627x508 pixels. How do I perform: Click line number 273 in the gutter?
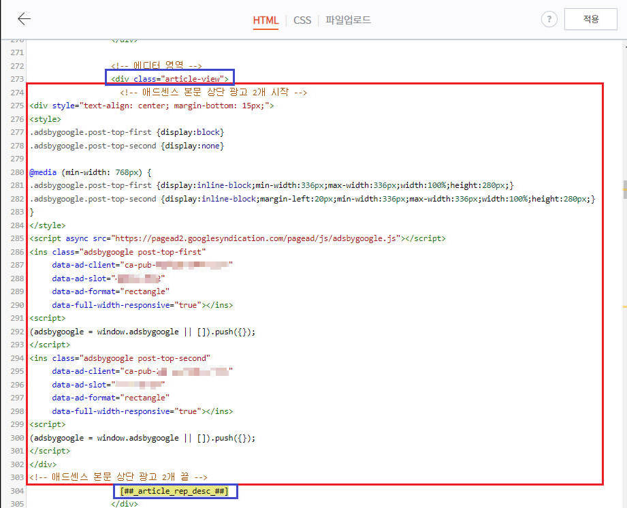(x=17, y=79)
